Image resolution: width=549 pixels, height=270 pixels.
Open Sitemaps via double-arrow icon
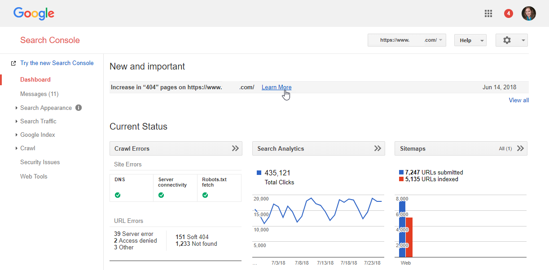tap(520, 148)
